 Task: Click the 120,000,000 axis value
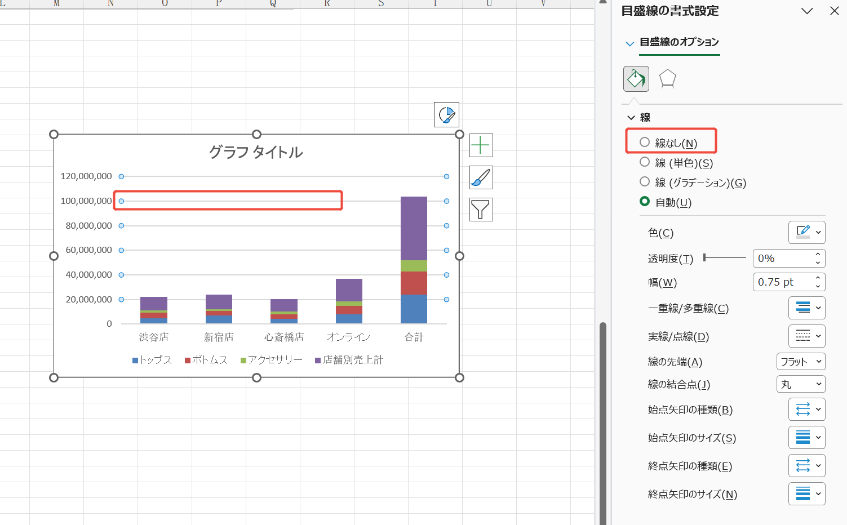(86, 176)
